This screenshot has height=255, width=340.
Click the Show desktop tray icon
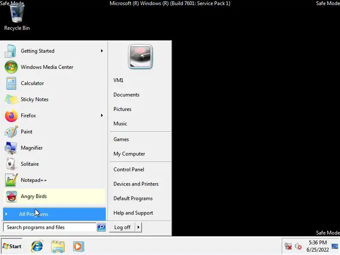click(335, 246)
